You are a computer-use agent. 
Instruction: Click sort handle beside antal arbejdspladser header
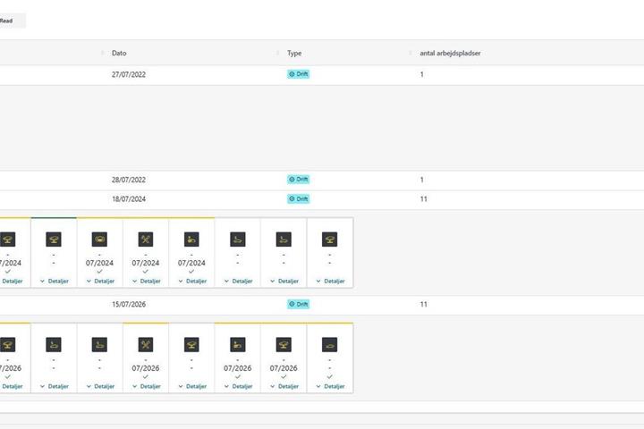coord(410,53)
